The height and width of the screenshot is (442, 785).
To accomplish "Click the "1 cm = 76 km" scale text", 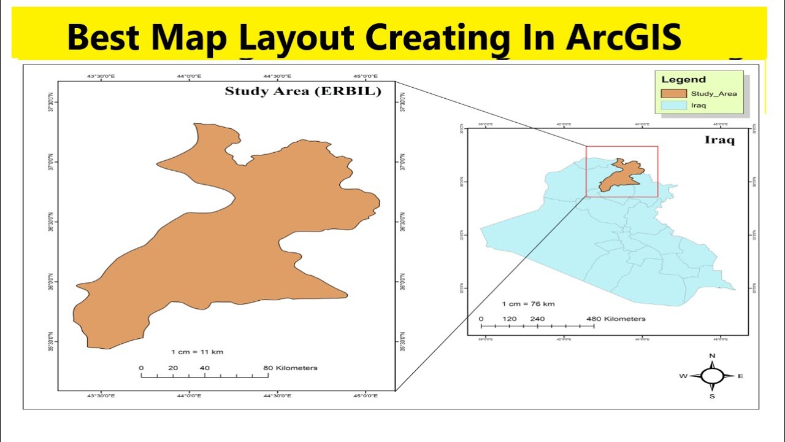I will click(x=528, y=304).
